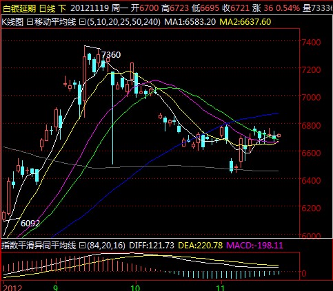Select the K线图 chart label
Image resolution: width=333 pixels, height=291 pixels.
pyautogui.click(x=12, y=22)
